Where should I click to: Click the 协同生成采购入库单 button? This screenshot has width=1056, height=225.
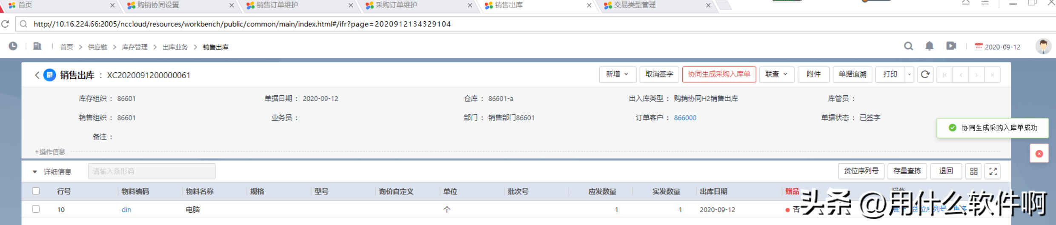[x=719, y=74]
